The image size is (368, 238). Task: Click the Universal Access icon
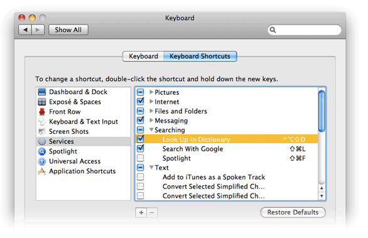(x=42, y=161)
